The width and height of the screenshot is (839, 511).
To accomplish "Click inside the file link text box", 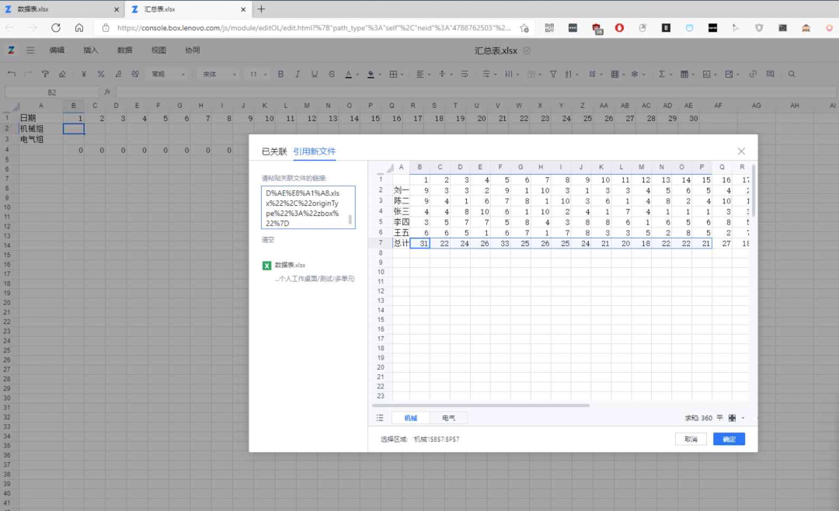I will click(x=308, y=207).
